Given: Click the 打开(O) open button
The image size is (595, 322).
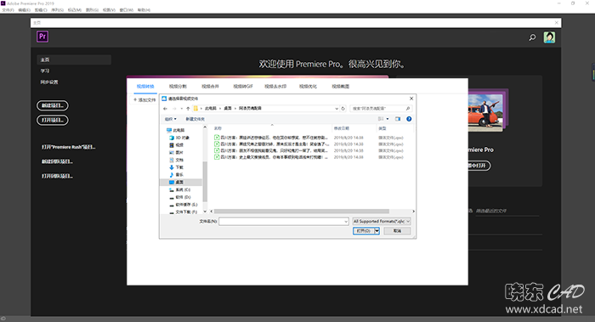Looking at the screenshot, I should [x=364, y=231].
